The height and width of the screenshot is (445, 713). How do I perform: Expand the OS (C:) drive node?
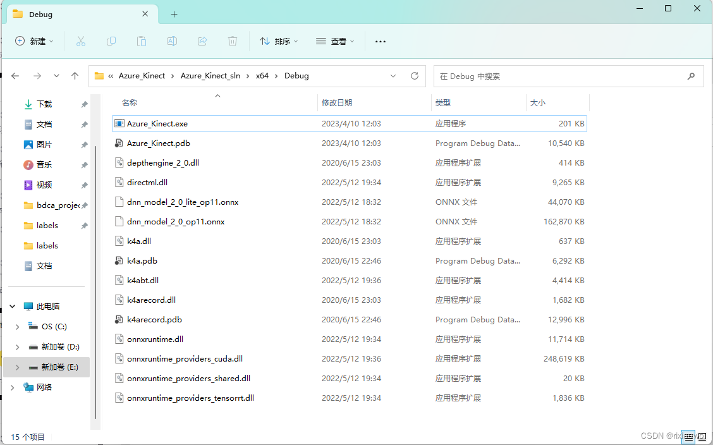[x=17, y=327]
